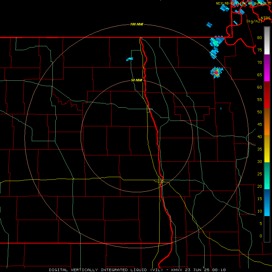Click the "100 NMI" range ring label

click(x=137, y=24)
